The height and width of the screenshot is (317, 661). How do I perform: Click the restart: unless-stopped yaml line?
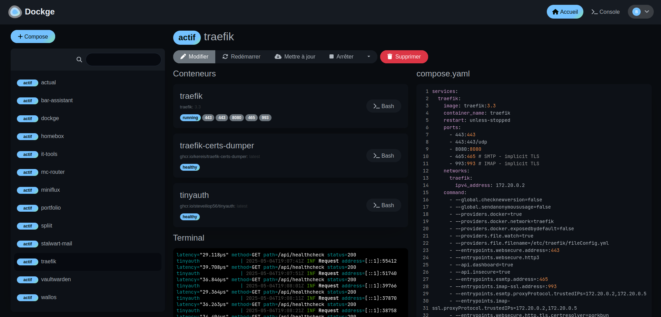click(477, 120)
